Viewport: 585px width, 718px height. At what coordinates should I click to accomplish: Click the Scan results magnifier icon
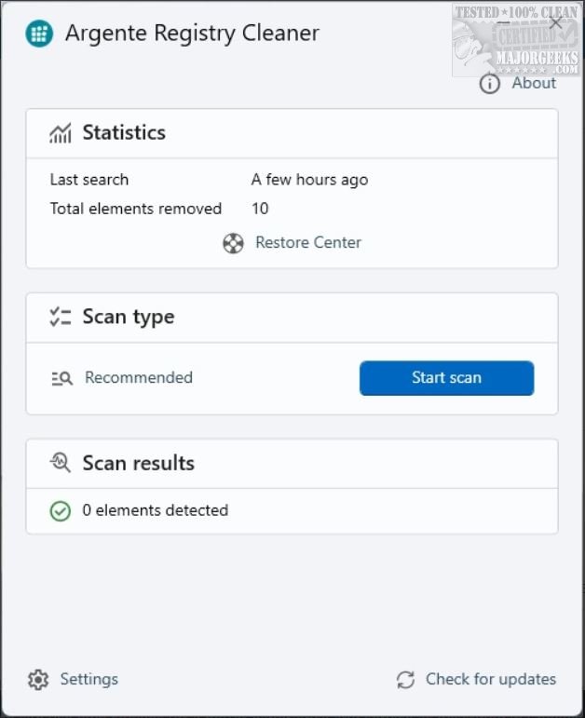pyautogui.click(x=61, y=464)
